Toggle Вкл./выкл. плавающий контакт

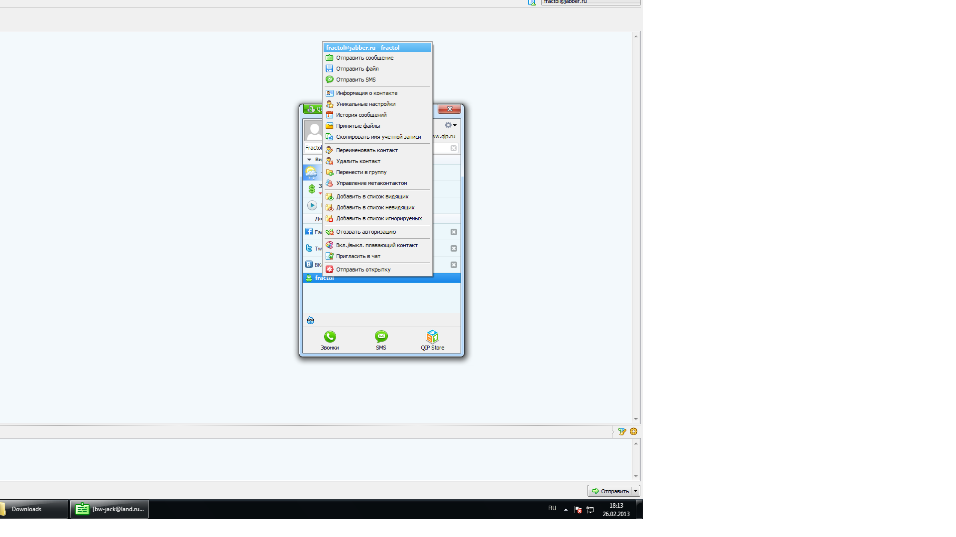(377, 245)
